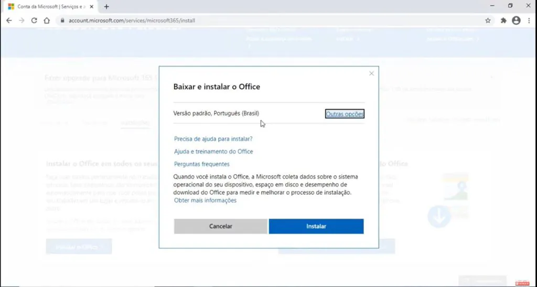Open the Perguntas frequentes link
Screen dimensions: 537x287
pos(202,164)
